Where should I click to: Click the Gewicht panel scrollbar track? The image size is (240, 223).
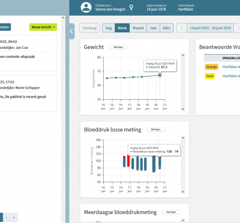coord(183,82)
